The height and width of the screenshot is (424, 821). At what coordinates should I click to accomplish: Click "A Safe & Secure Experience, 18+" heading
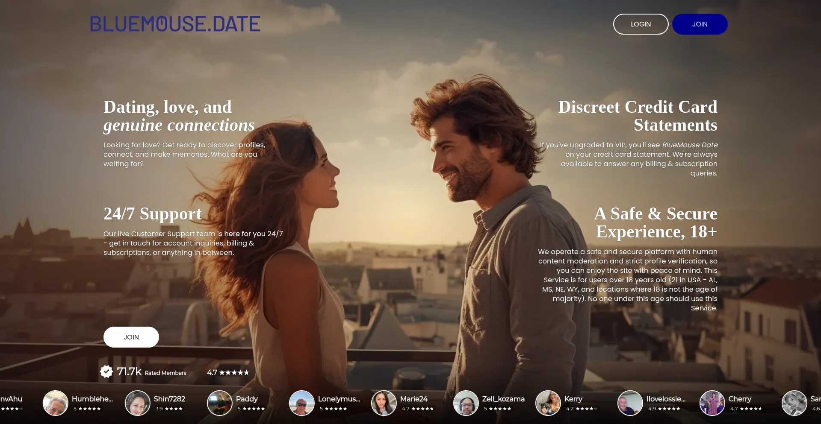656,222
